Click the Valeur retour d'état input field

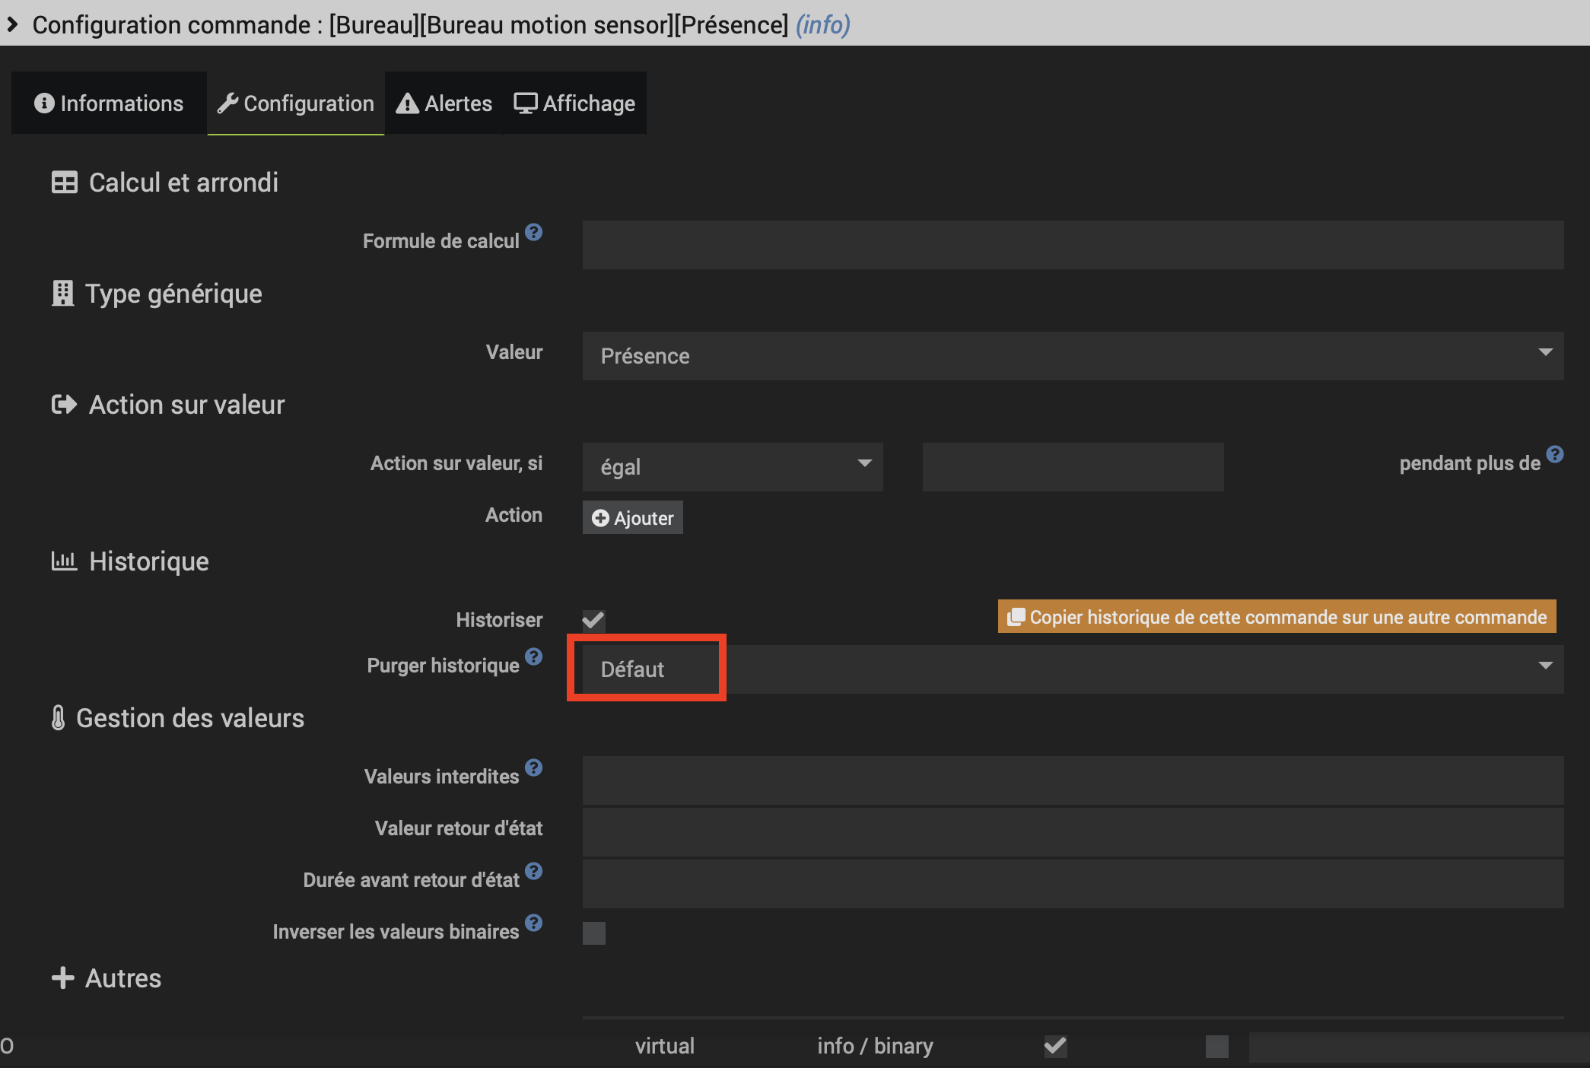[x=1073, y=831]
